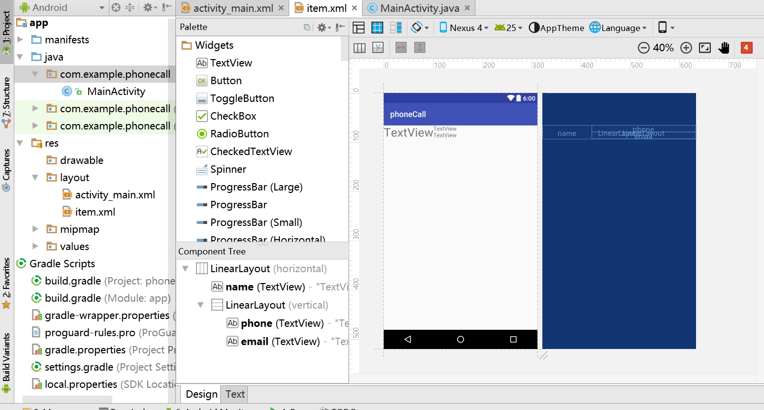
Task: Open API level 25 selector
Action: point(508,28)
